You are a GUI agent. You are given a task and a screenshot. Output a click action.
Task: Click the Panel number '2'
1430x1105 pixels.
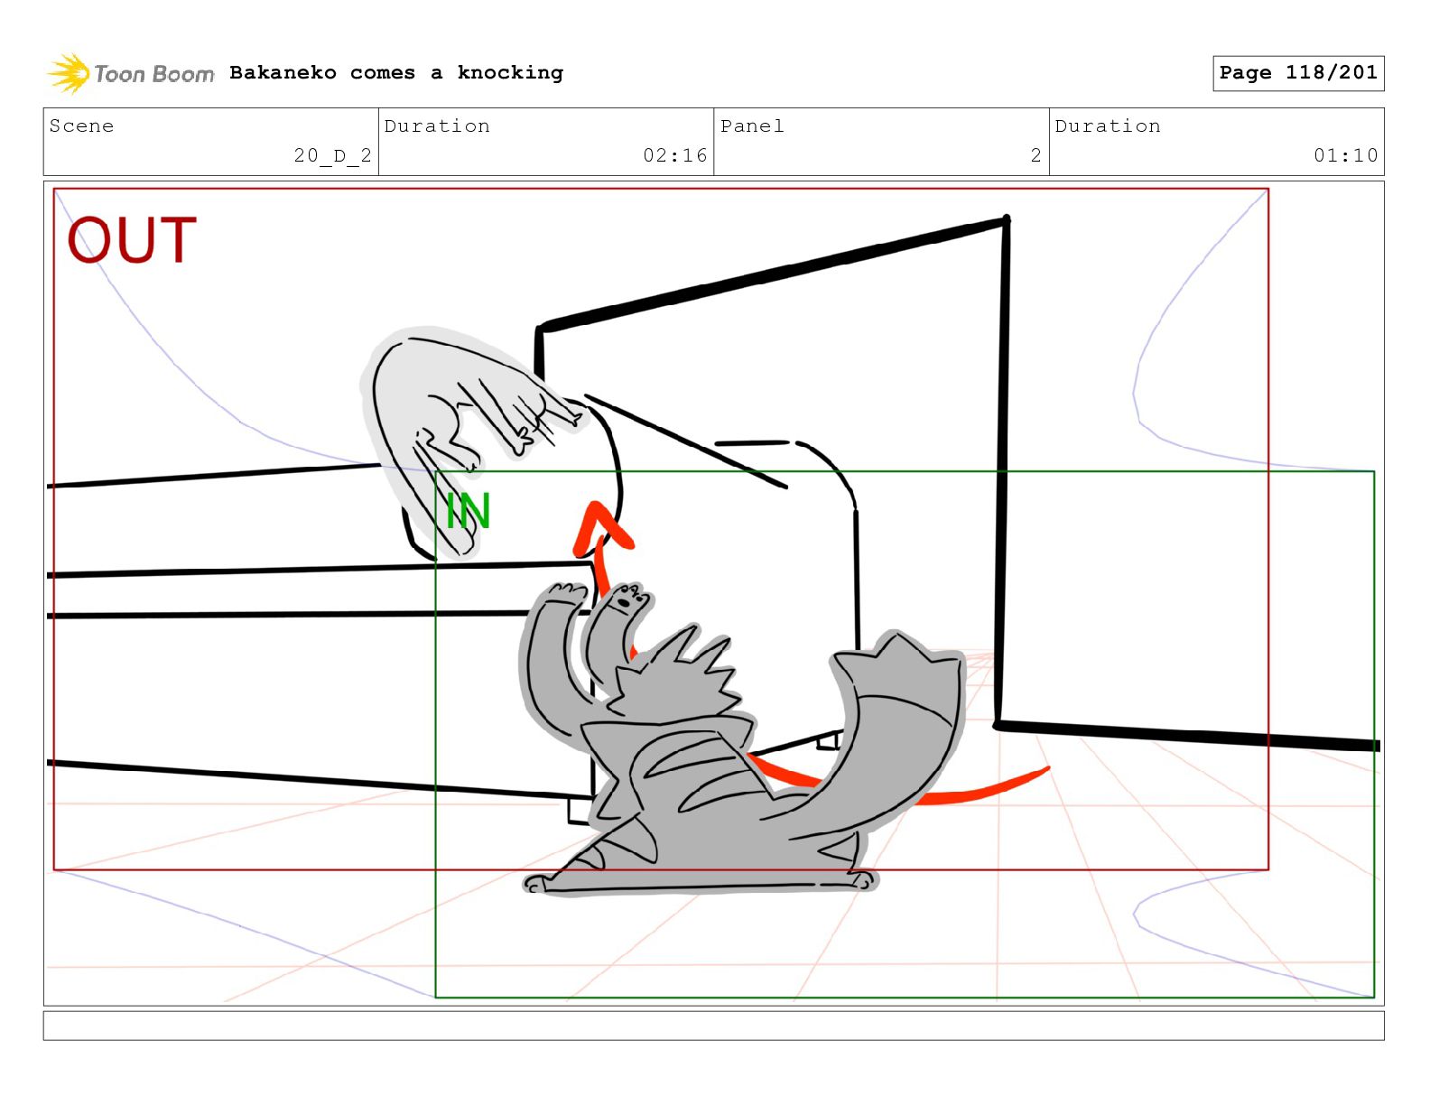click(x=1036, y=155)
